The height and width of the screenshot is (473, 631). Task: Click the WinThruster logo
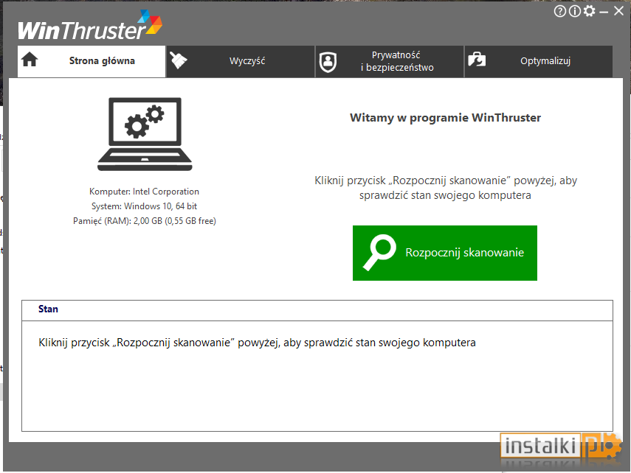[x=90, y=26]
